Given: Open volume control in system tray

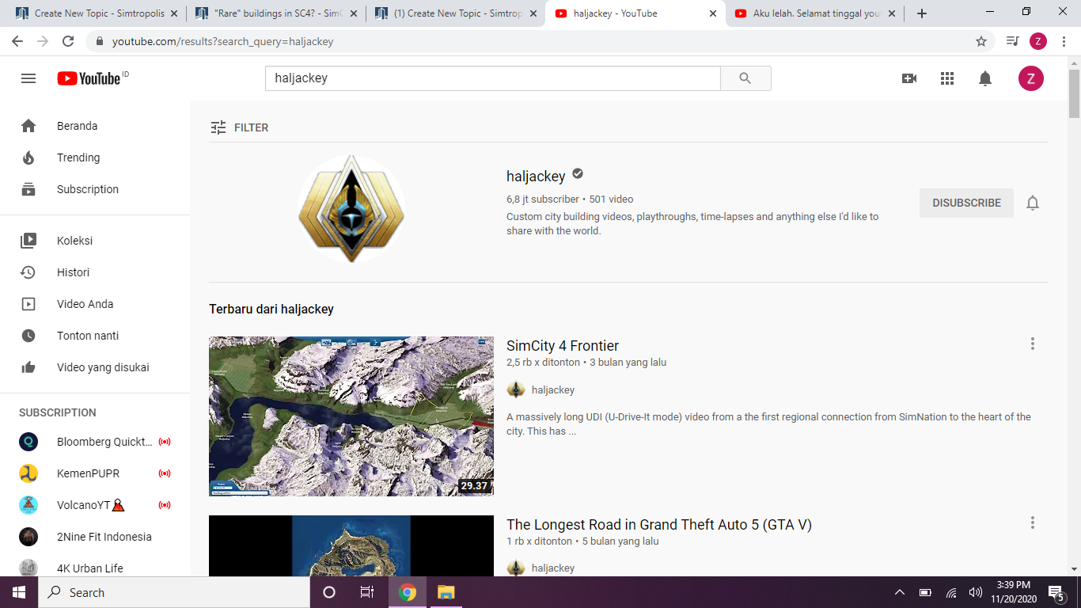Looking at the screenshot, I should tap(976, 592).
